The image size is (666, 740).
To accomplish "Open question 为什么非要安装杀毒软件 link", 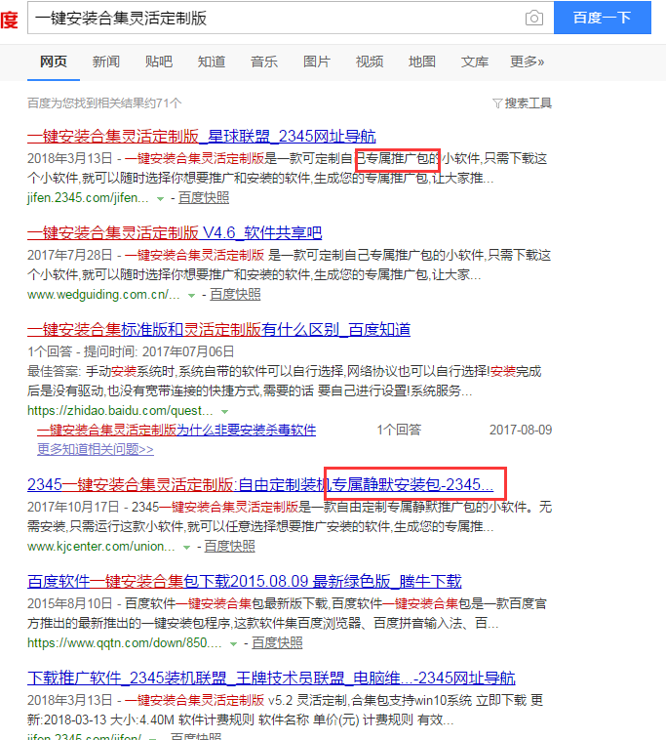I will 176,430.
